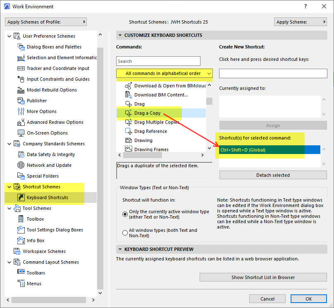Click the Info Box icon
The height and width of the screenshot is (308, 334).
click(x=21, y=241)
